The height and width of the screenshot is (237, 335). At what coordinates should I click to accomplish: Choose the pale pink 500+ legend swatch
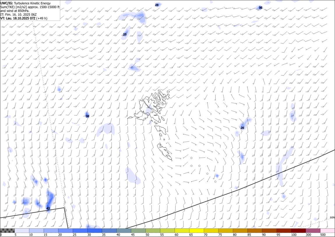coord(327,231)
